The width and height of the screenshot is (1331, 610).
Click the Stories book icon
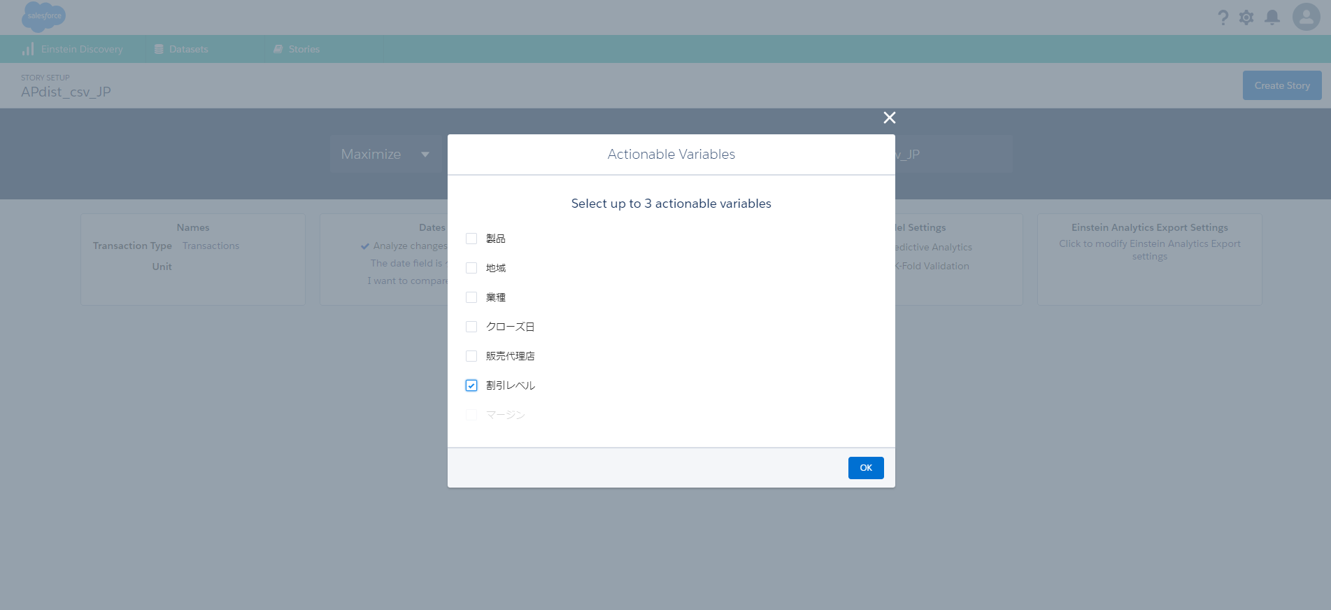click(x=278, y=49)
